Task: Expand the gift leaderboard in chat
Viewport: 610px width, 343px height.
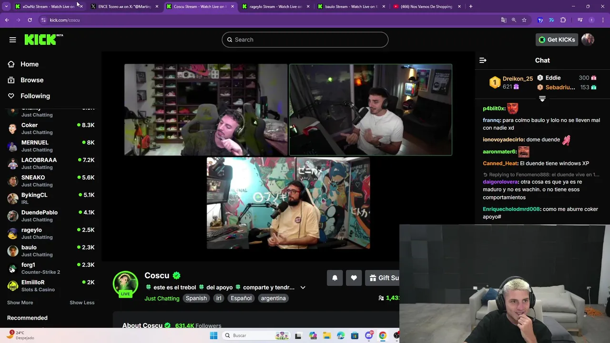Action: (x=542, y=99)
